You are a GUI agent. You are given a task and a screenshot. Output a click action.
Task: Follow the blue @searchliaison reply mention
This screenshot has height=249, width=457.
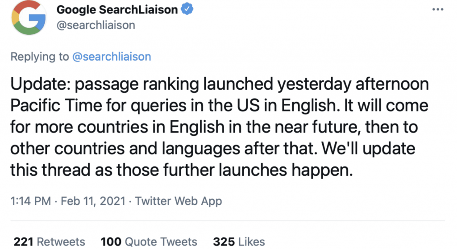click(x=112, y=57)
